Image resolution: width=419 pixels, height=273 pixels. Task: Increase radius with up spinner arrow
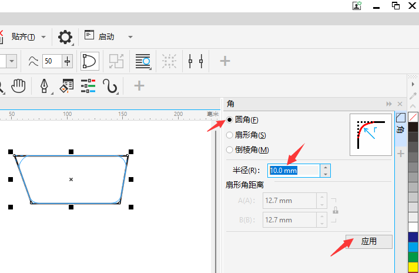click(x=325, y=168)
